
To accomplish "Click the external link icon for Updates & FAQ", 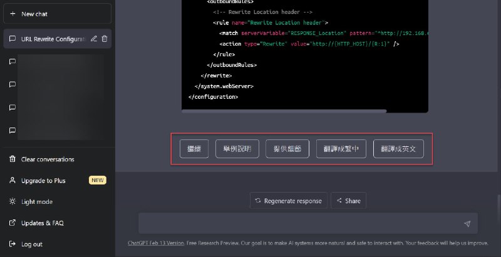I will (13, 223).
